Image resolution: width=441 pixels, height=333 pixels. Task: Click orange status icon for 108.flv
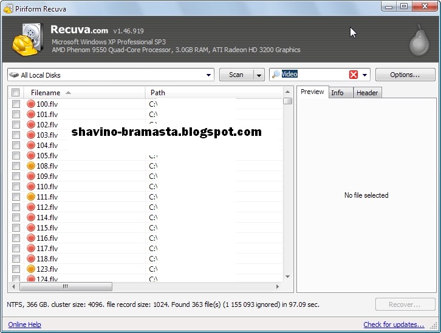click(30, 166)
